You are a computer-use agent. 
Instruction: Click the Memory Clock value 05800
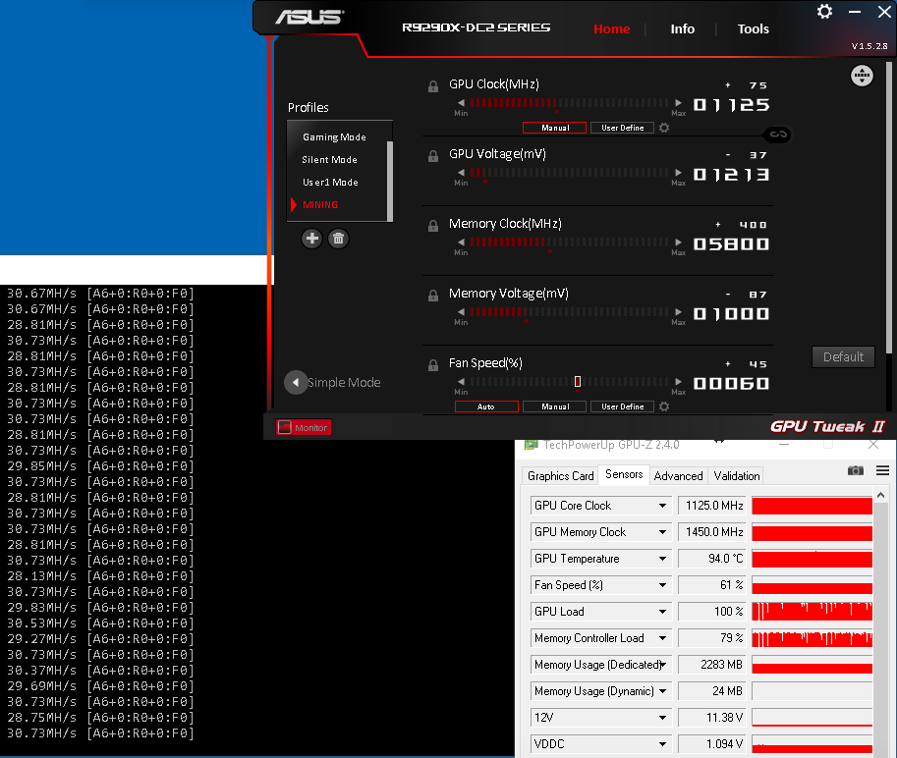(x=731, y=244)
